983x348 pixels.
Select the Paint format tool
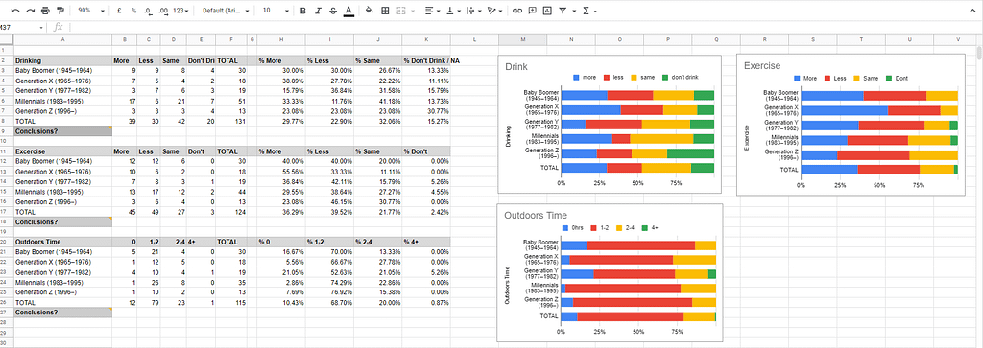(60, 11)
